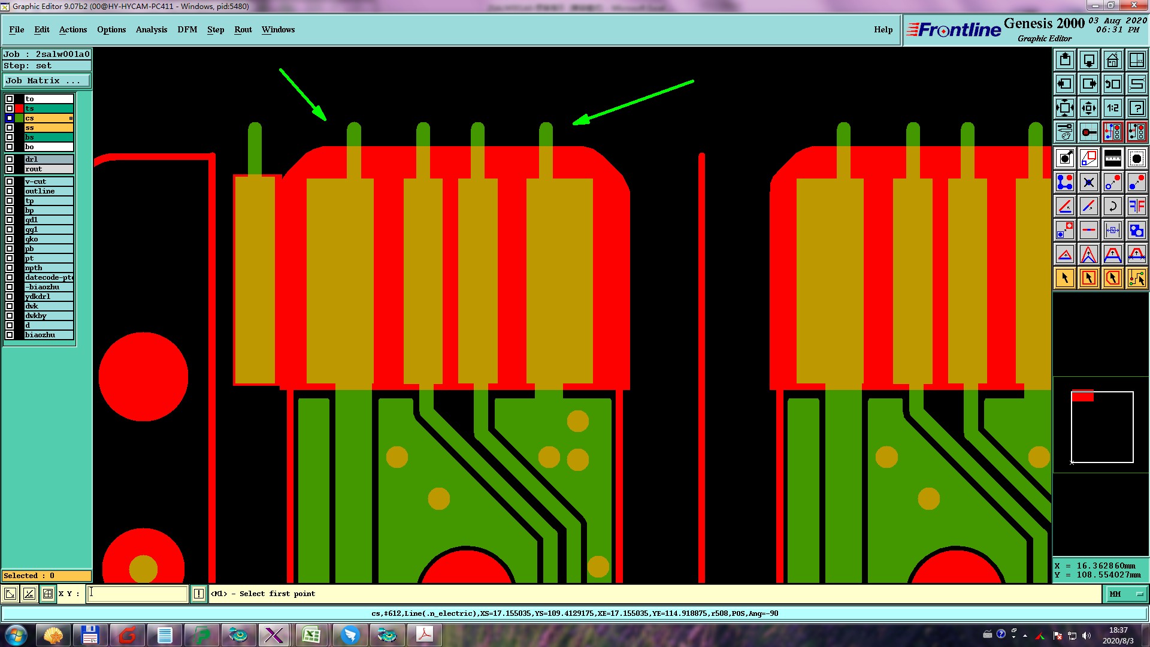Click the mirror feature FF icon
The image size is (1150, 647).
click(1136, 206)
